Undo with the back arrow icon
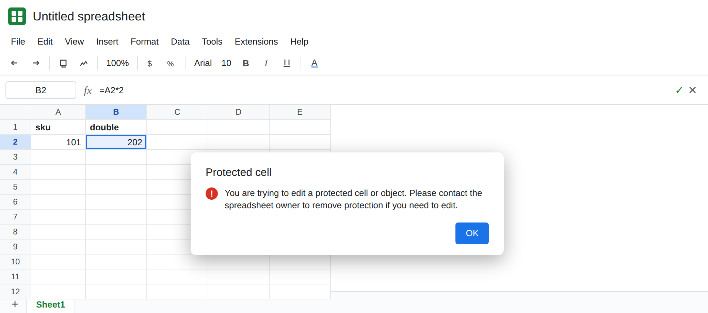 click(14, 63)
